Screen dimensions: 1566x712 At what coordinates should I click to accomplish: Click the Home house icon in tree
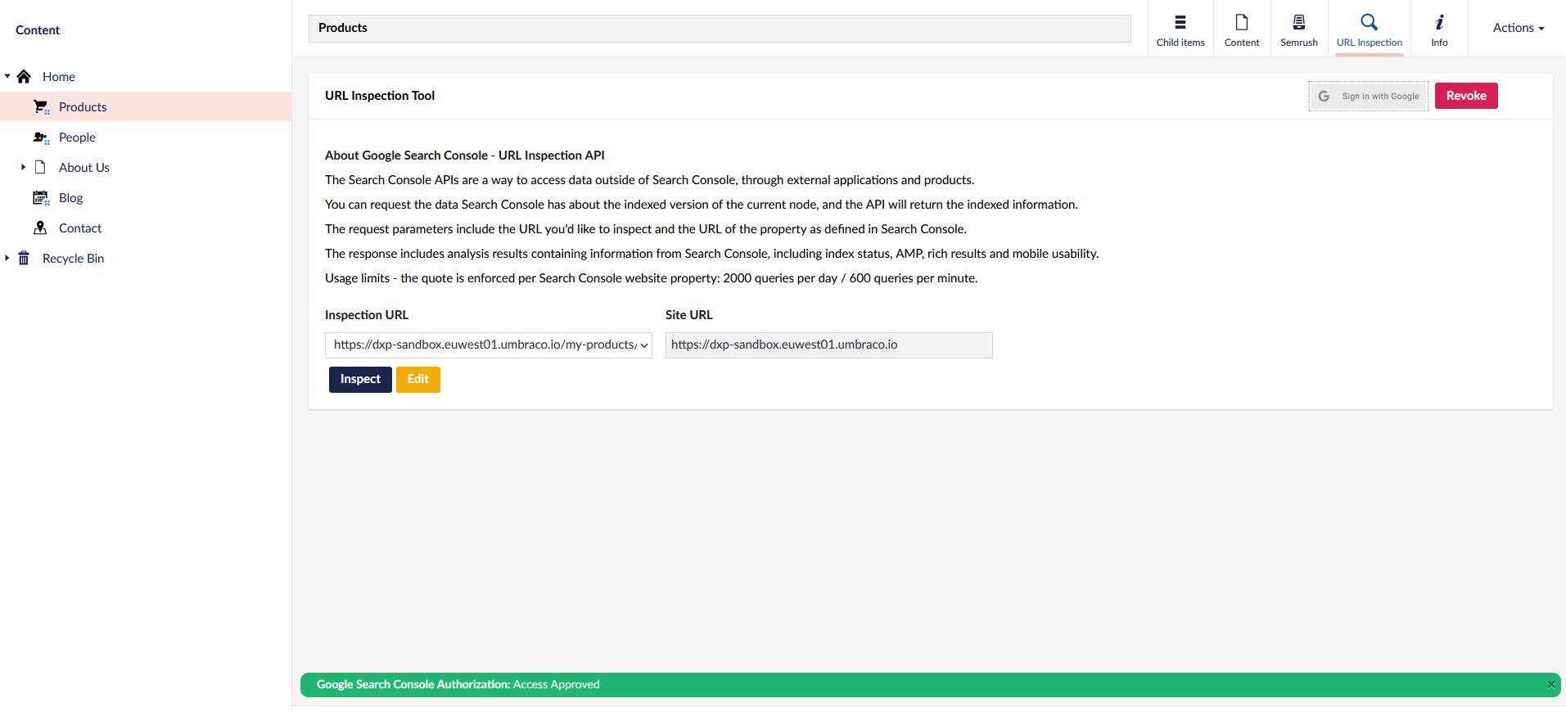coord(24,77)
